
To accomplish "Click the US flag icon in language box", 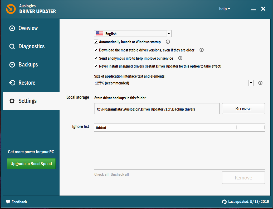I will tap(99, 34).
